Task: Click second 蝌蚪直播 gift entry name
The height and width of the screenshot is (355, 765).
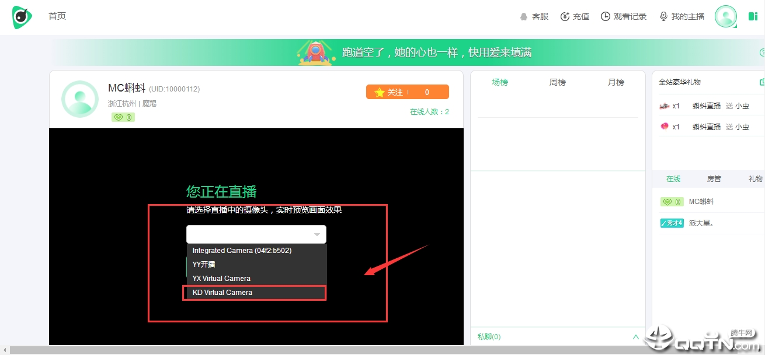Action: pos(707,126)
